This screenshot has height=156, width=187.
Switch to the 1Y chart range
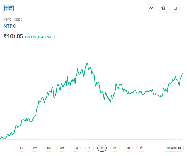tap(89, 148)
